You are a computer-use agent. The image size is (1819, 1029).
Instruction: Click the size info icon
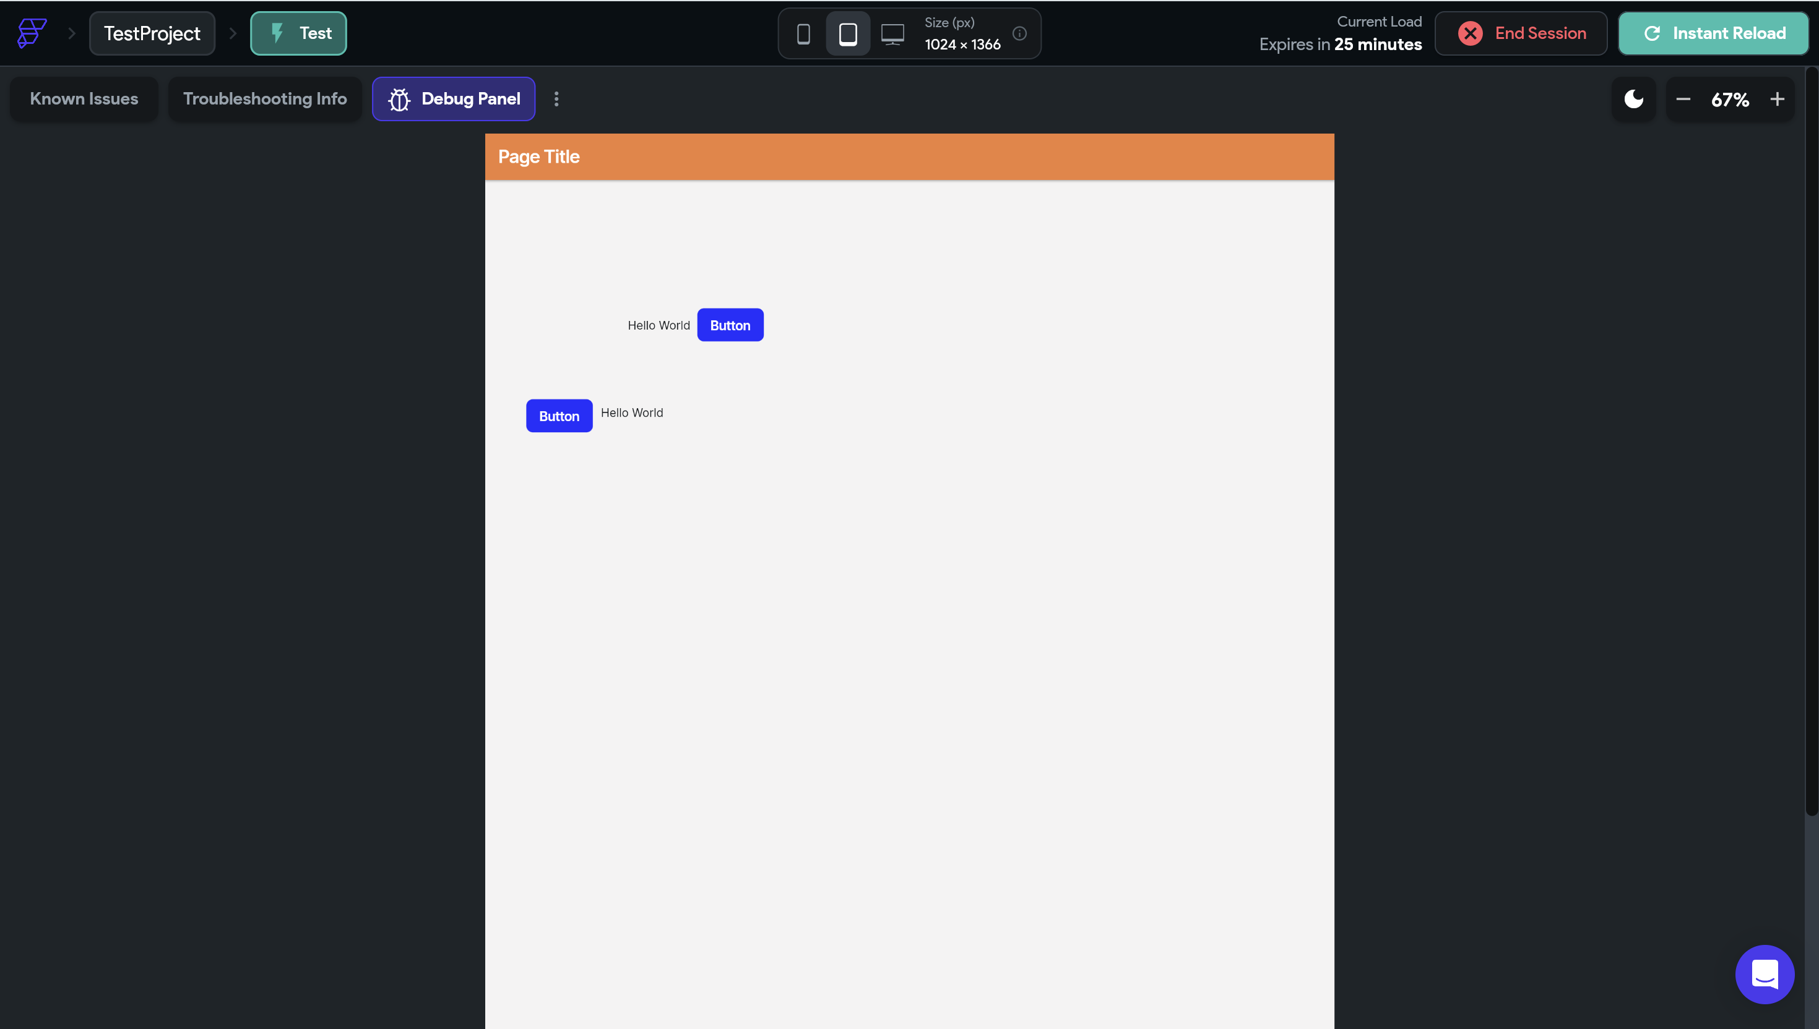(1019, 33)
